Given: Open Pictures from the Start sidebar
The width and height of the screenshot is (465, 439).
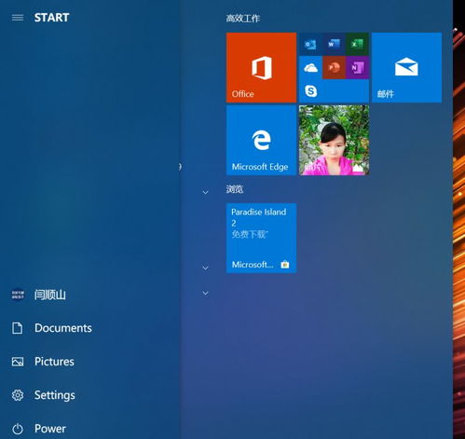Looking at the screenshot, I should [x=89, y=362].
